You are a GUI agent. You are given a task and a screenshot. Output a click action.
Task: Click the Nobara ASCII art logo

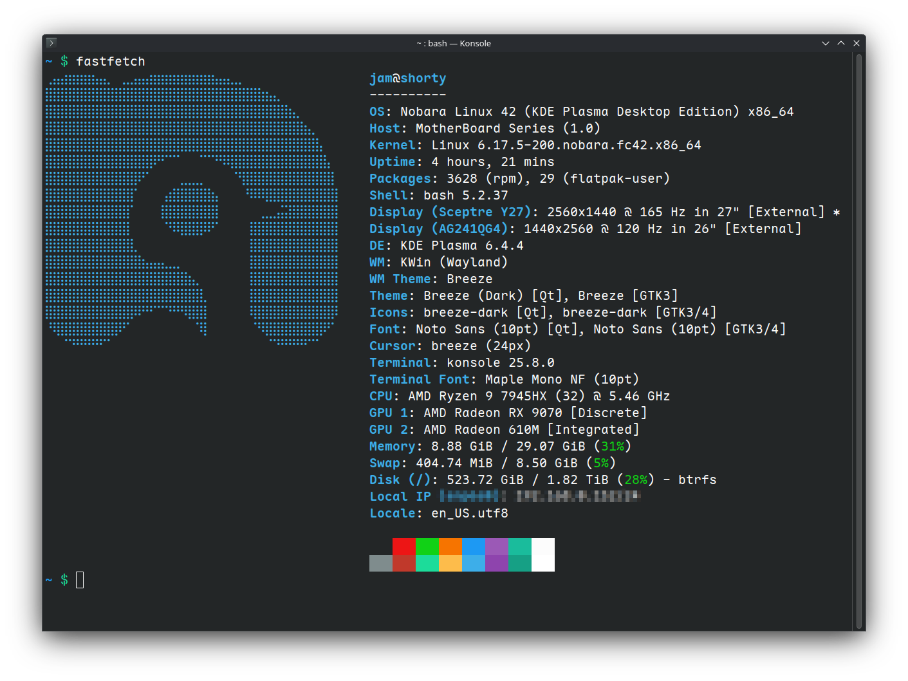[x=191, y=209]
